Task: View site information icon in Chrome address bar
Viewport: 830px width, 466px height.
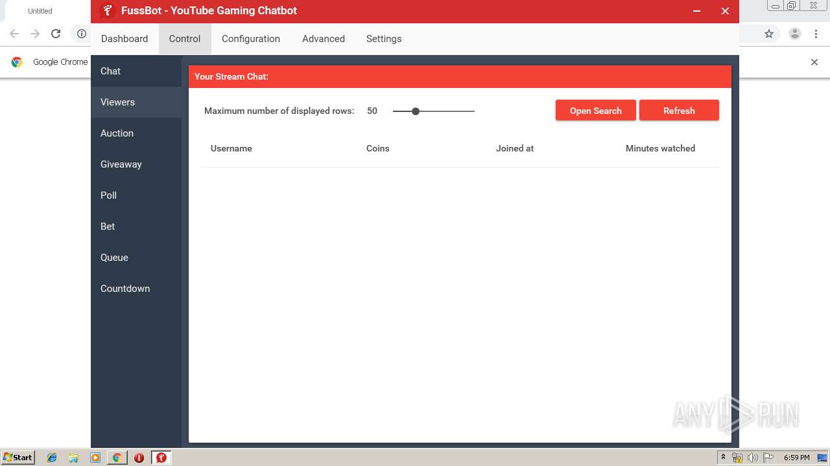Action: point(82,34)
